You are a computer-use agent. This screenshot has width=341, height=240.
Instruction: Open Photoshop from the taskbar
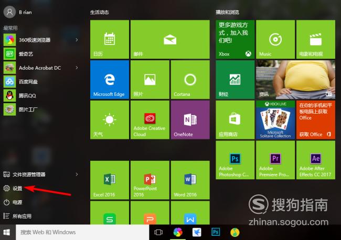point(216,232)
